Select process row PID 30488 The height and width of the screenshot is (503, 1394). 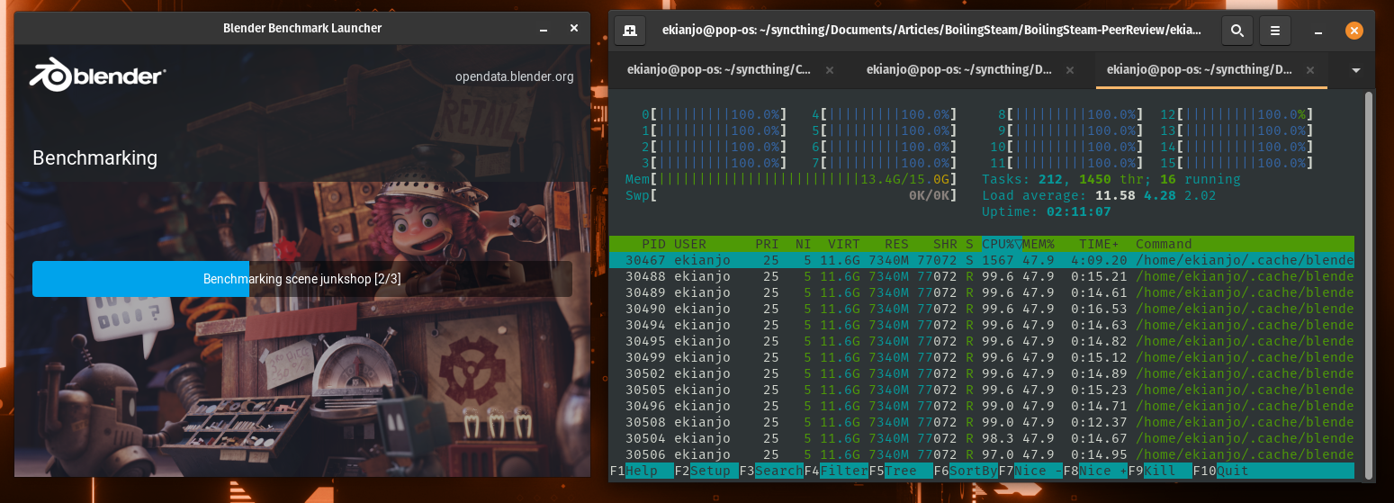[x=982, y=276]
